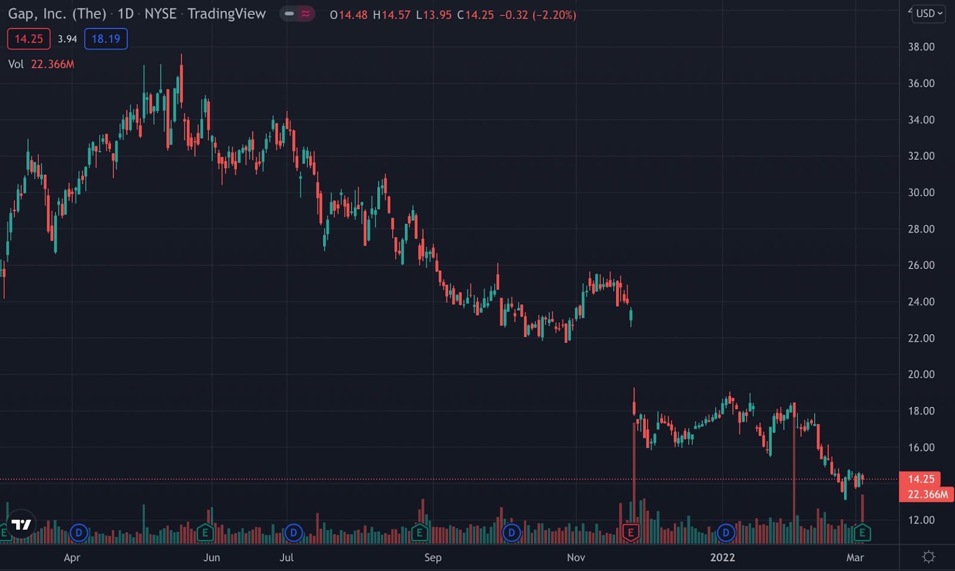The height and width of the screenshot is (571, 955).
Task: Click the NYSE exchange label
Action: [x=161, y=14]
